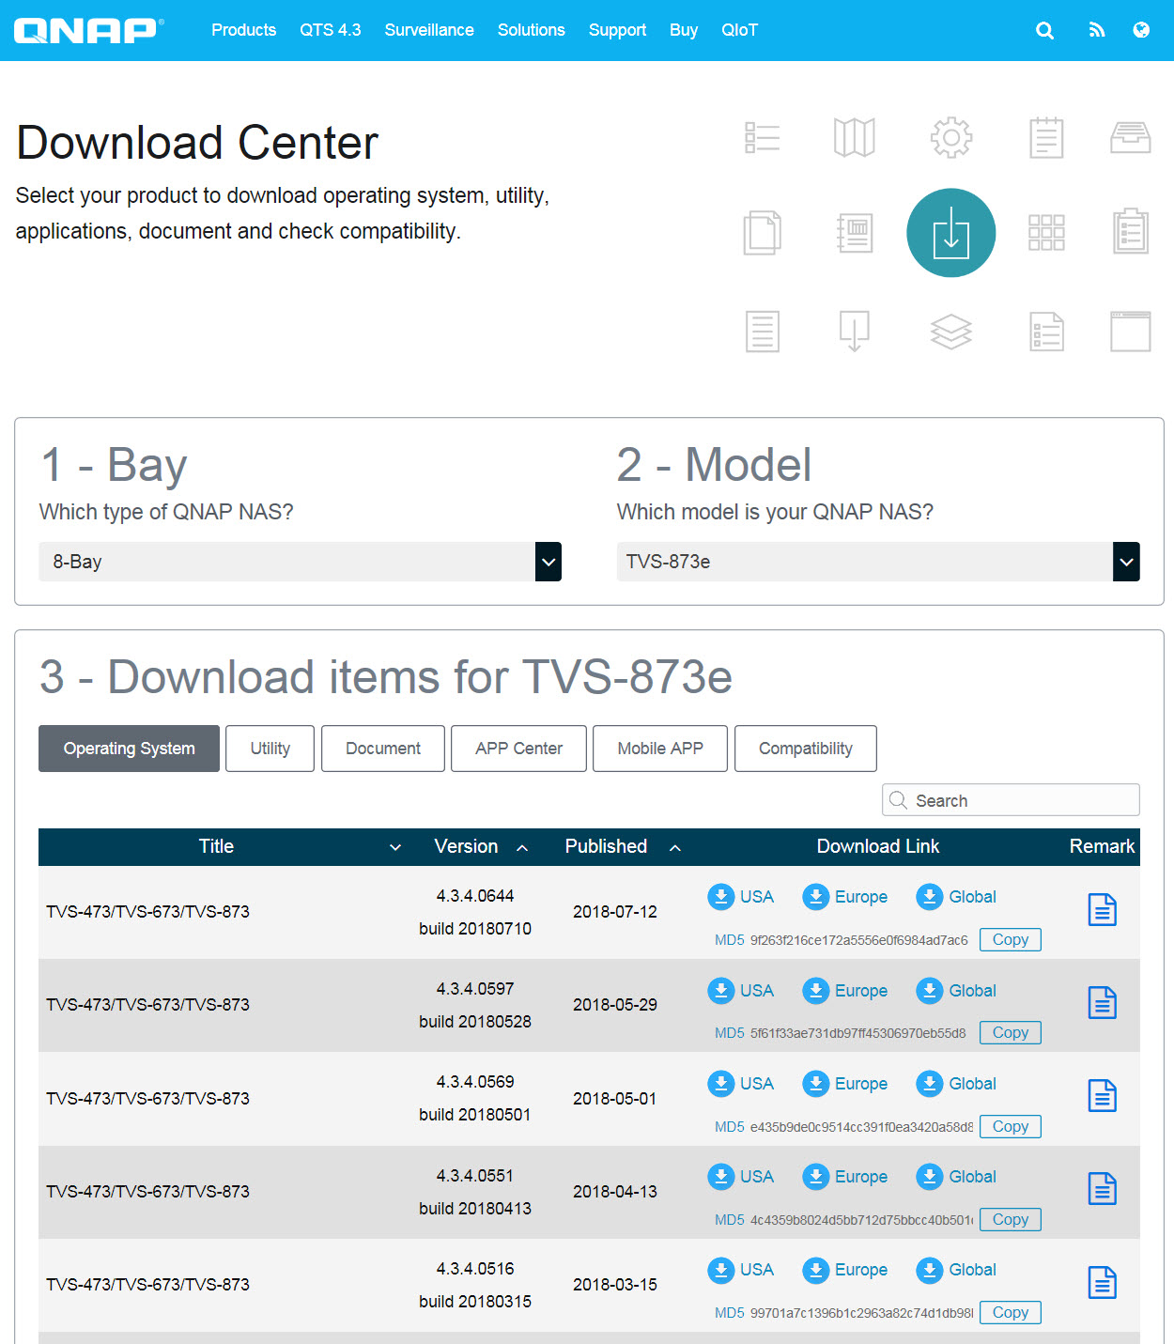Click the teal download center icon
1174x1344 pixels.
950,233
